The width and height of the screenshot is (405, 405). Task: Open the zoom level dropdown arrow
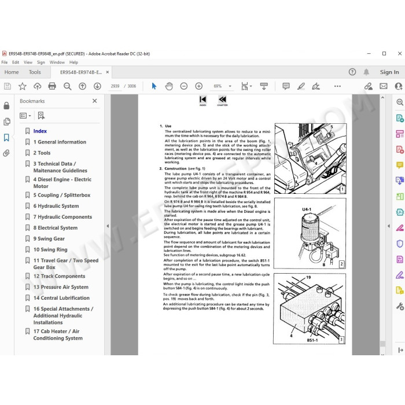tap(230, 86)
